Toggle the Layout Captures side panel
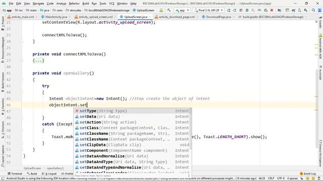The height and width of the screenshot is (181, 323). point(3,156)
